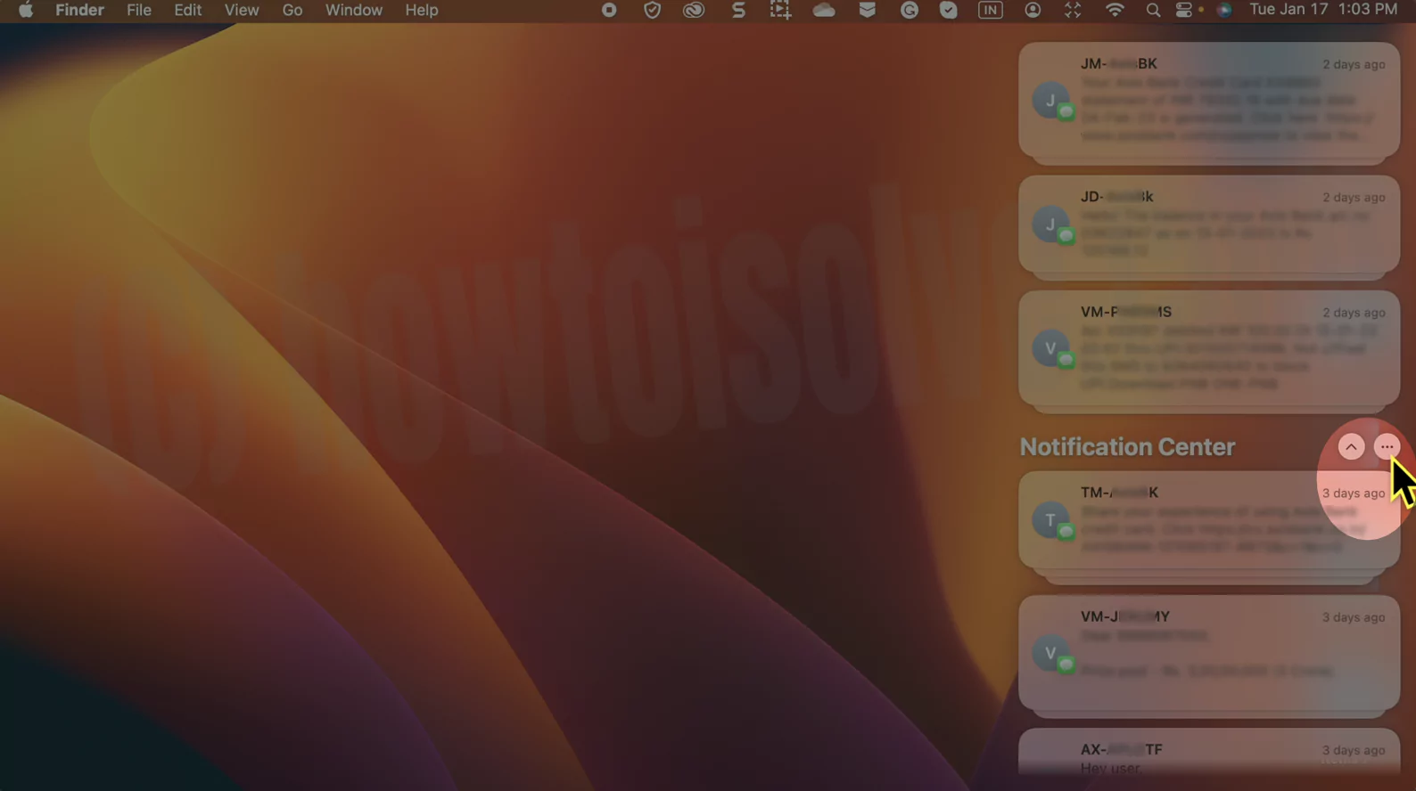The image size is (1416, 791).
Task: Launch Siri from menu bar
Action: (x=1224, y=10)
